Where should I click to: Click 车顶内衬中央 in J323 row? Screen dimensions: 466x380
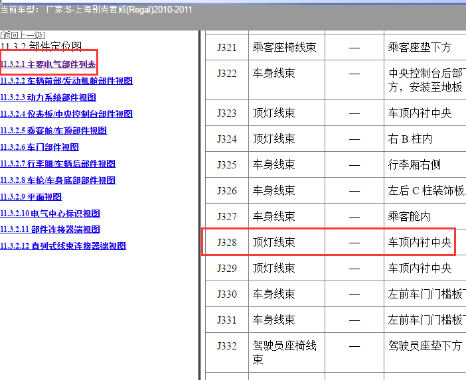(x=420, y=113)
